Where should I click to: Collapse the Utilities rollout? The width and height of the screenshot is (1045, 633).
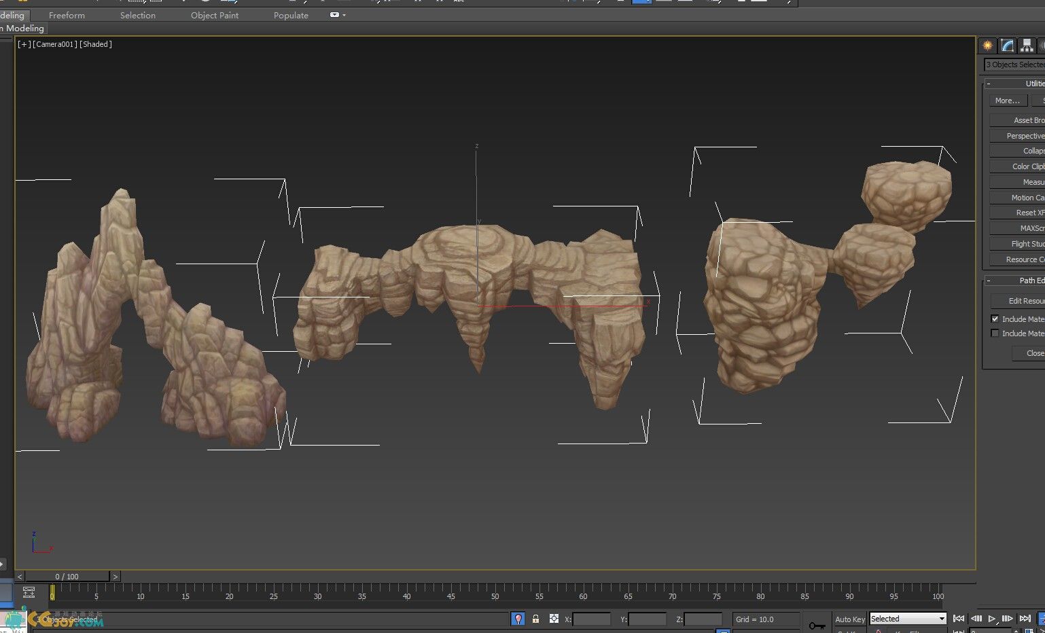pos(989,84)
